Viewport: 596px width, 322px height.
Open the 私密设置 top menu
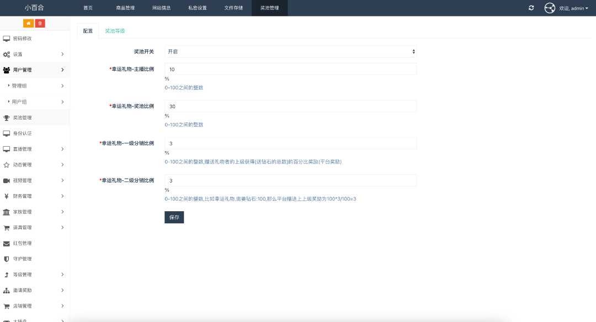click(x=197, y=8)
